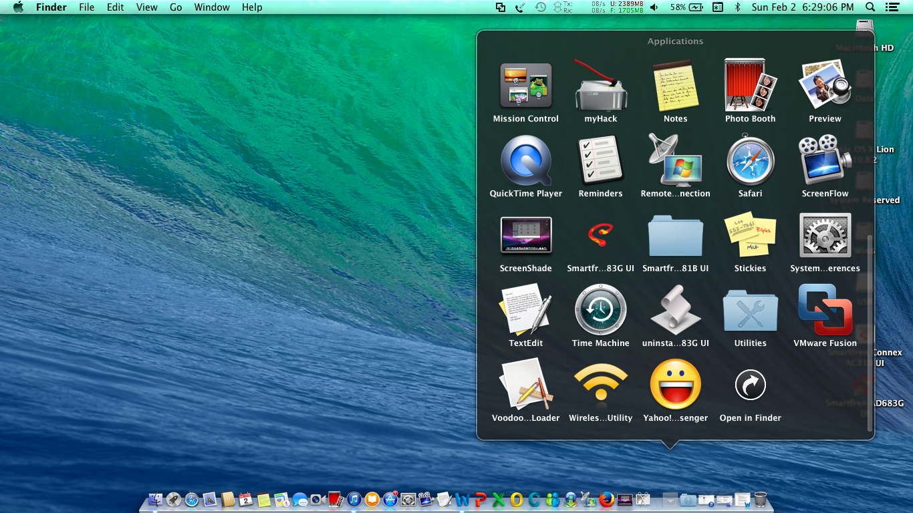Open iBooks from the Dock
The width and height of the screenshot is (913, 513).
[x=372, y=500]
